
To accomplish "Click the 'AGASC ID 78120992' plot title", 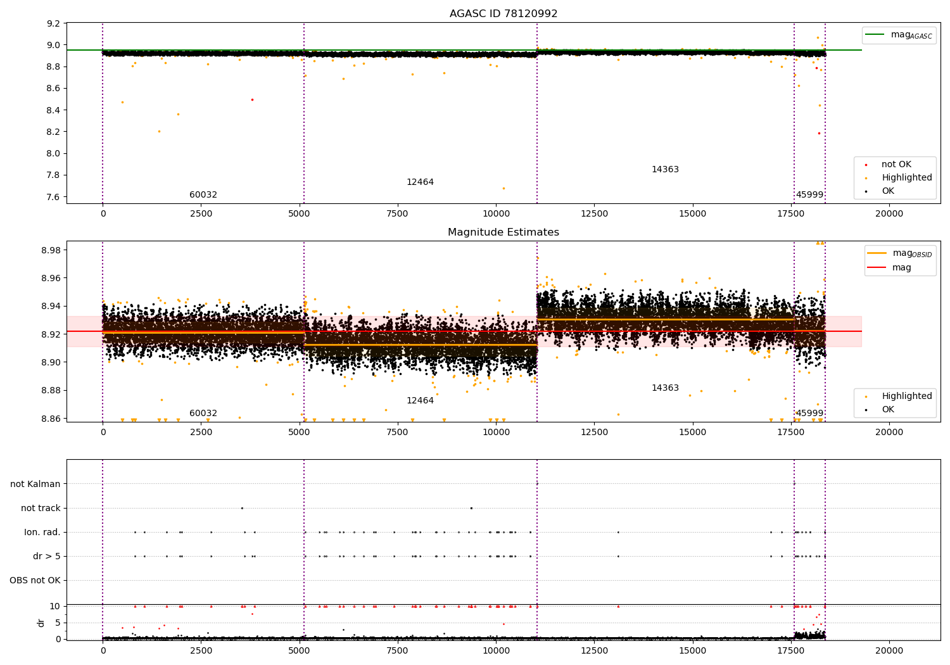I will (503, 14).
